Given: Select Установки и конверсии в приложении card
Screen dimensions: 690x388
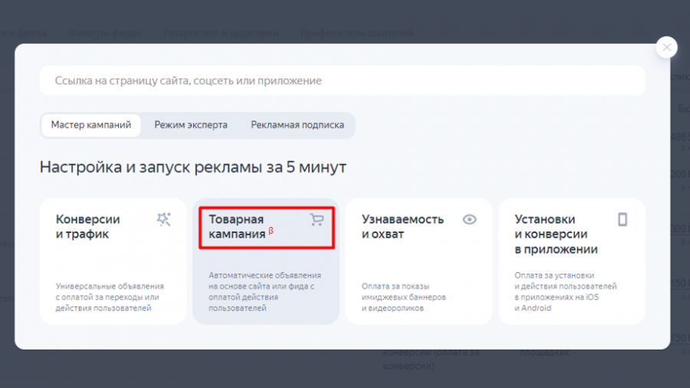Looking at the screenshot, I should click(572, 261).
